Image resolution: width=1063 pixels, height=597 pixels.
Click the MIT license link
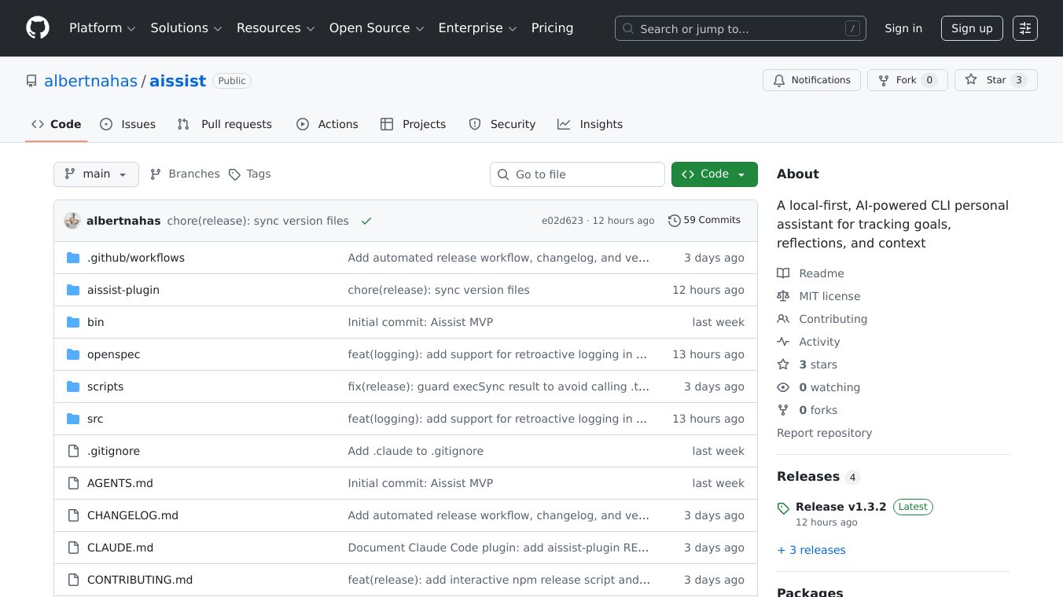click(x=829, y=296)
